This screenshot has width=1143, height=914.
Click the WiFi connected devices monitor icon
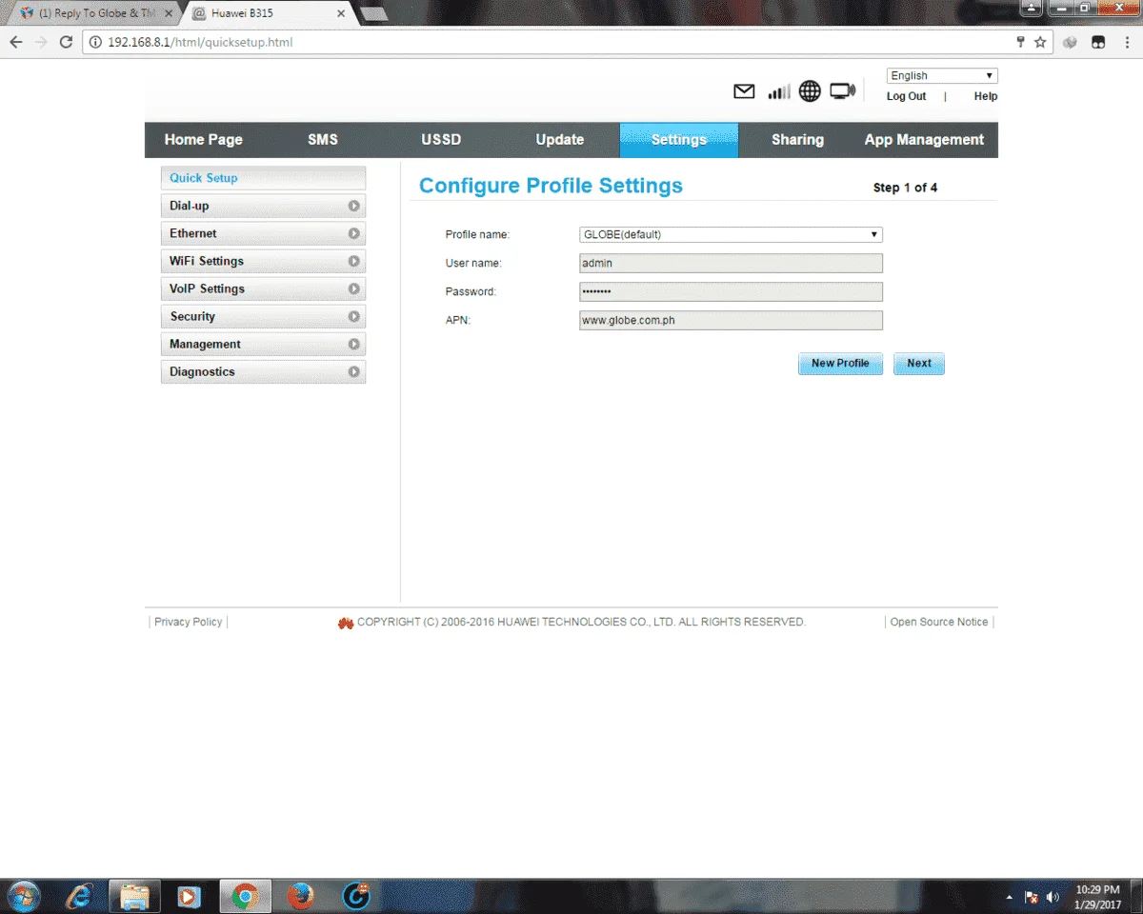(842, 91)
